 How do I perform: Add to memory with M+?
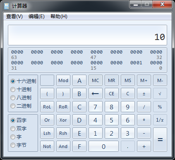click(144, 80)
